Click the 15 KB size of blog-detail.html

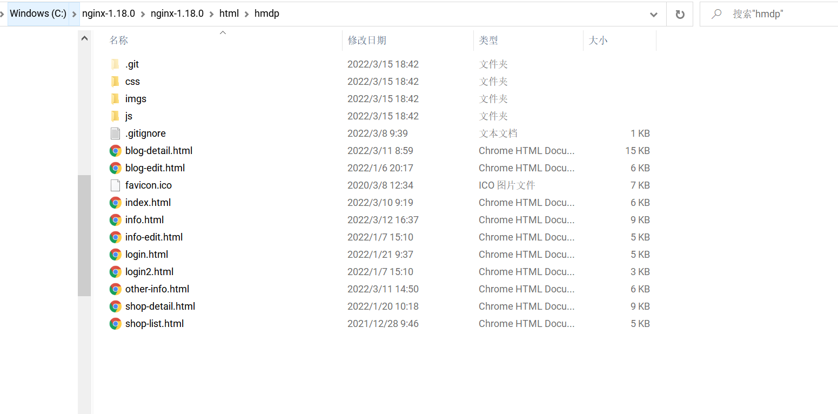(x=638, y=151)
